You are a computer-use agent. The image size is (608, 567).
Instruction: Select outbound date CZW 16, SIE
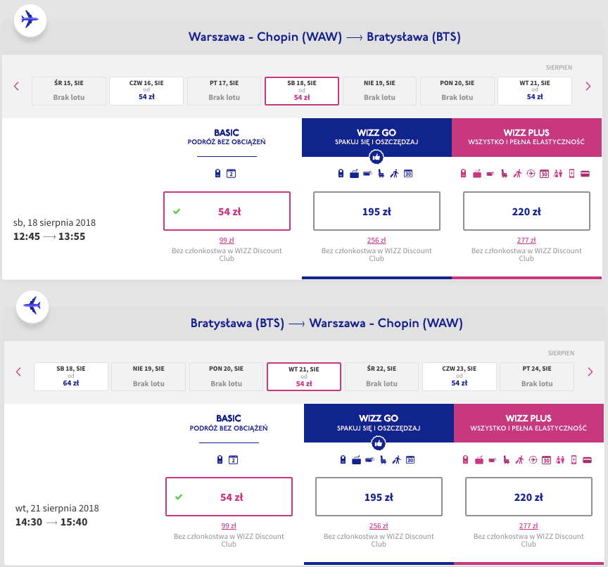click(x=146, y=91)
